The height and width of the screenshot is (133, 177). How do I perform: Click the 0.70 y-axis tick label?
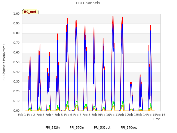pyautogui.click(x=17, y=43)
